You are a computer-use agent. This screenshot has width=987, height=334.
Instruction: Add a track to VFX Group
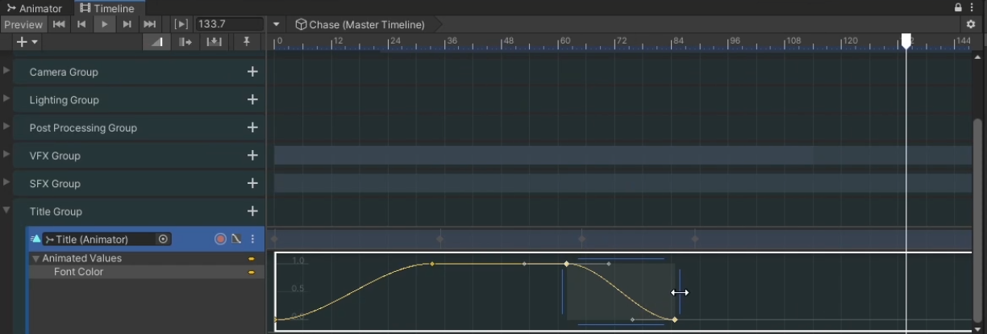click(252, 155)
